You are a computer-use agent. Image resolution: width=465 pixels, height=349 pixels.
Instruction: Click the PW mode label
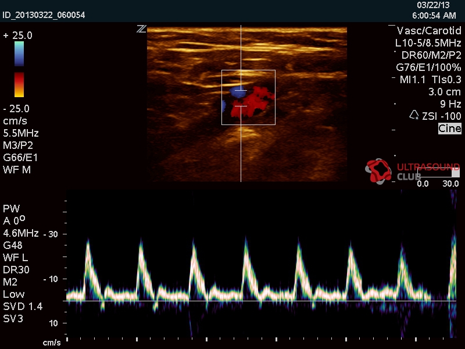[11, 209]
